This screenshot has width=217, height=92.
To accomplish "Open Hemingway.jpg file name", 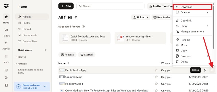I will 74,84.
